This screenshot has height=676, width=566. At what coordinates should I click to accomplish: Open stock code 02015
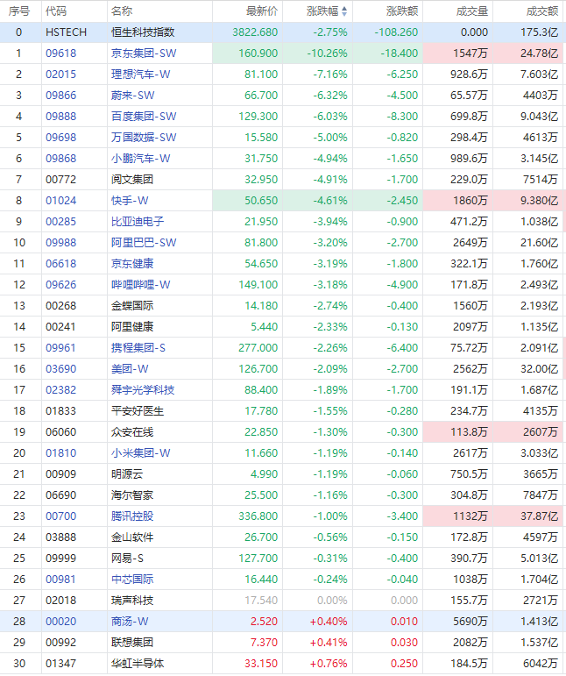click(x=60, y=75)
